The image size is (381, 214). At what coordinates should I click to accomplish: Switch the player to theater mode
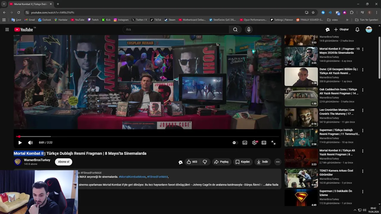[x=264, y=143]
